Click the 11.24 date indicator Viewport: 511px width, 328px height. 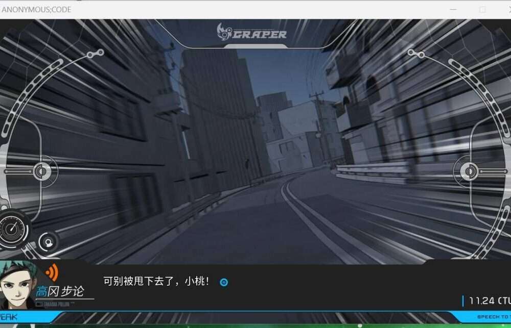pyautogui.click(x=489, y=300)
